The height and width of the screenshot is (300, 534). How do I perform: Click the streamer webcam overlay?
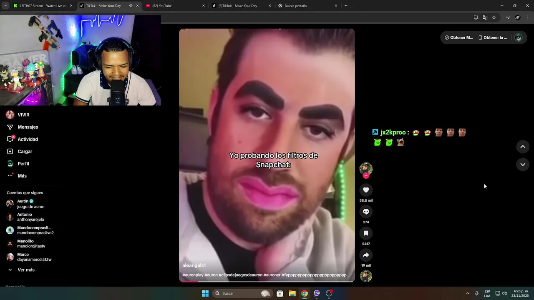[81, 60]
